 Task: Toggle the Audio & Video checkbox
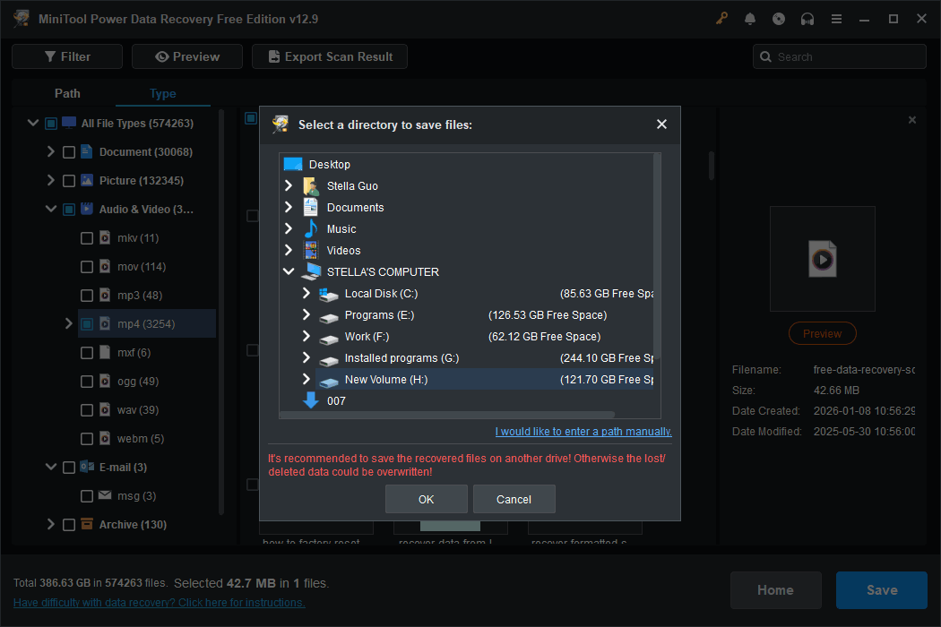69,210
